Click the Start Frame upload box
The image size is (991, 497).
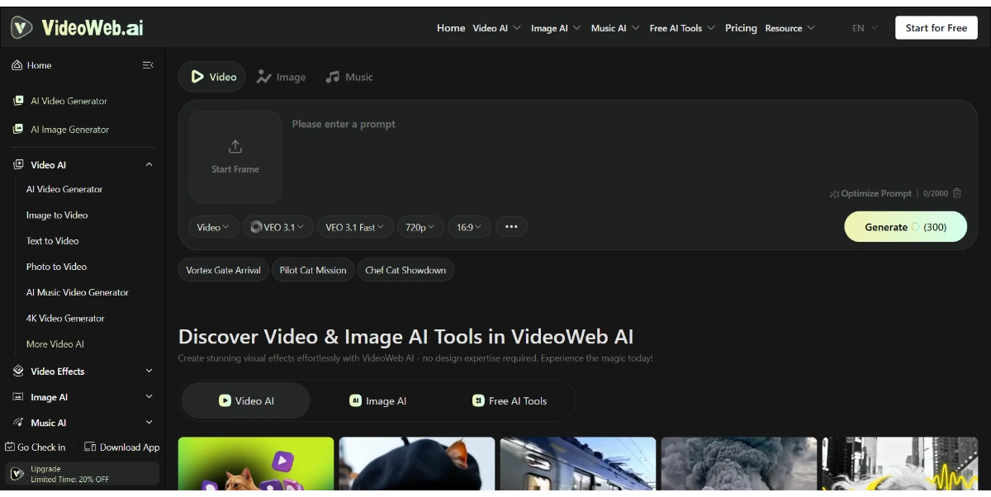click(235, 157)
